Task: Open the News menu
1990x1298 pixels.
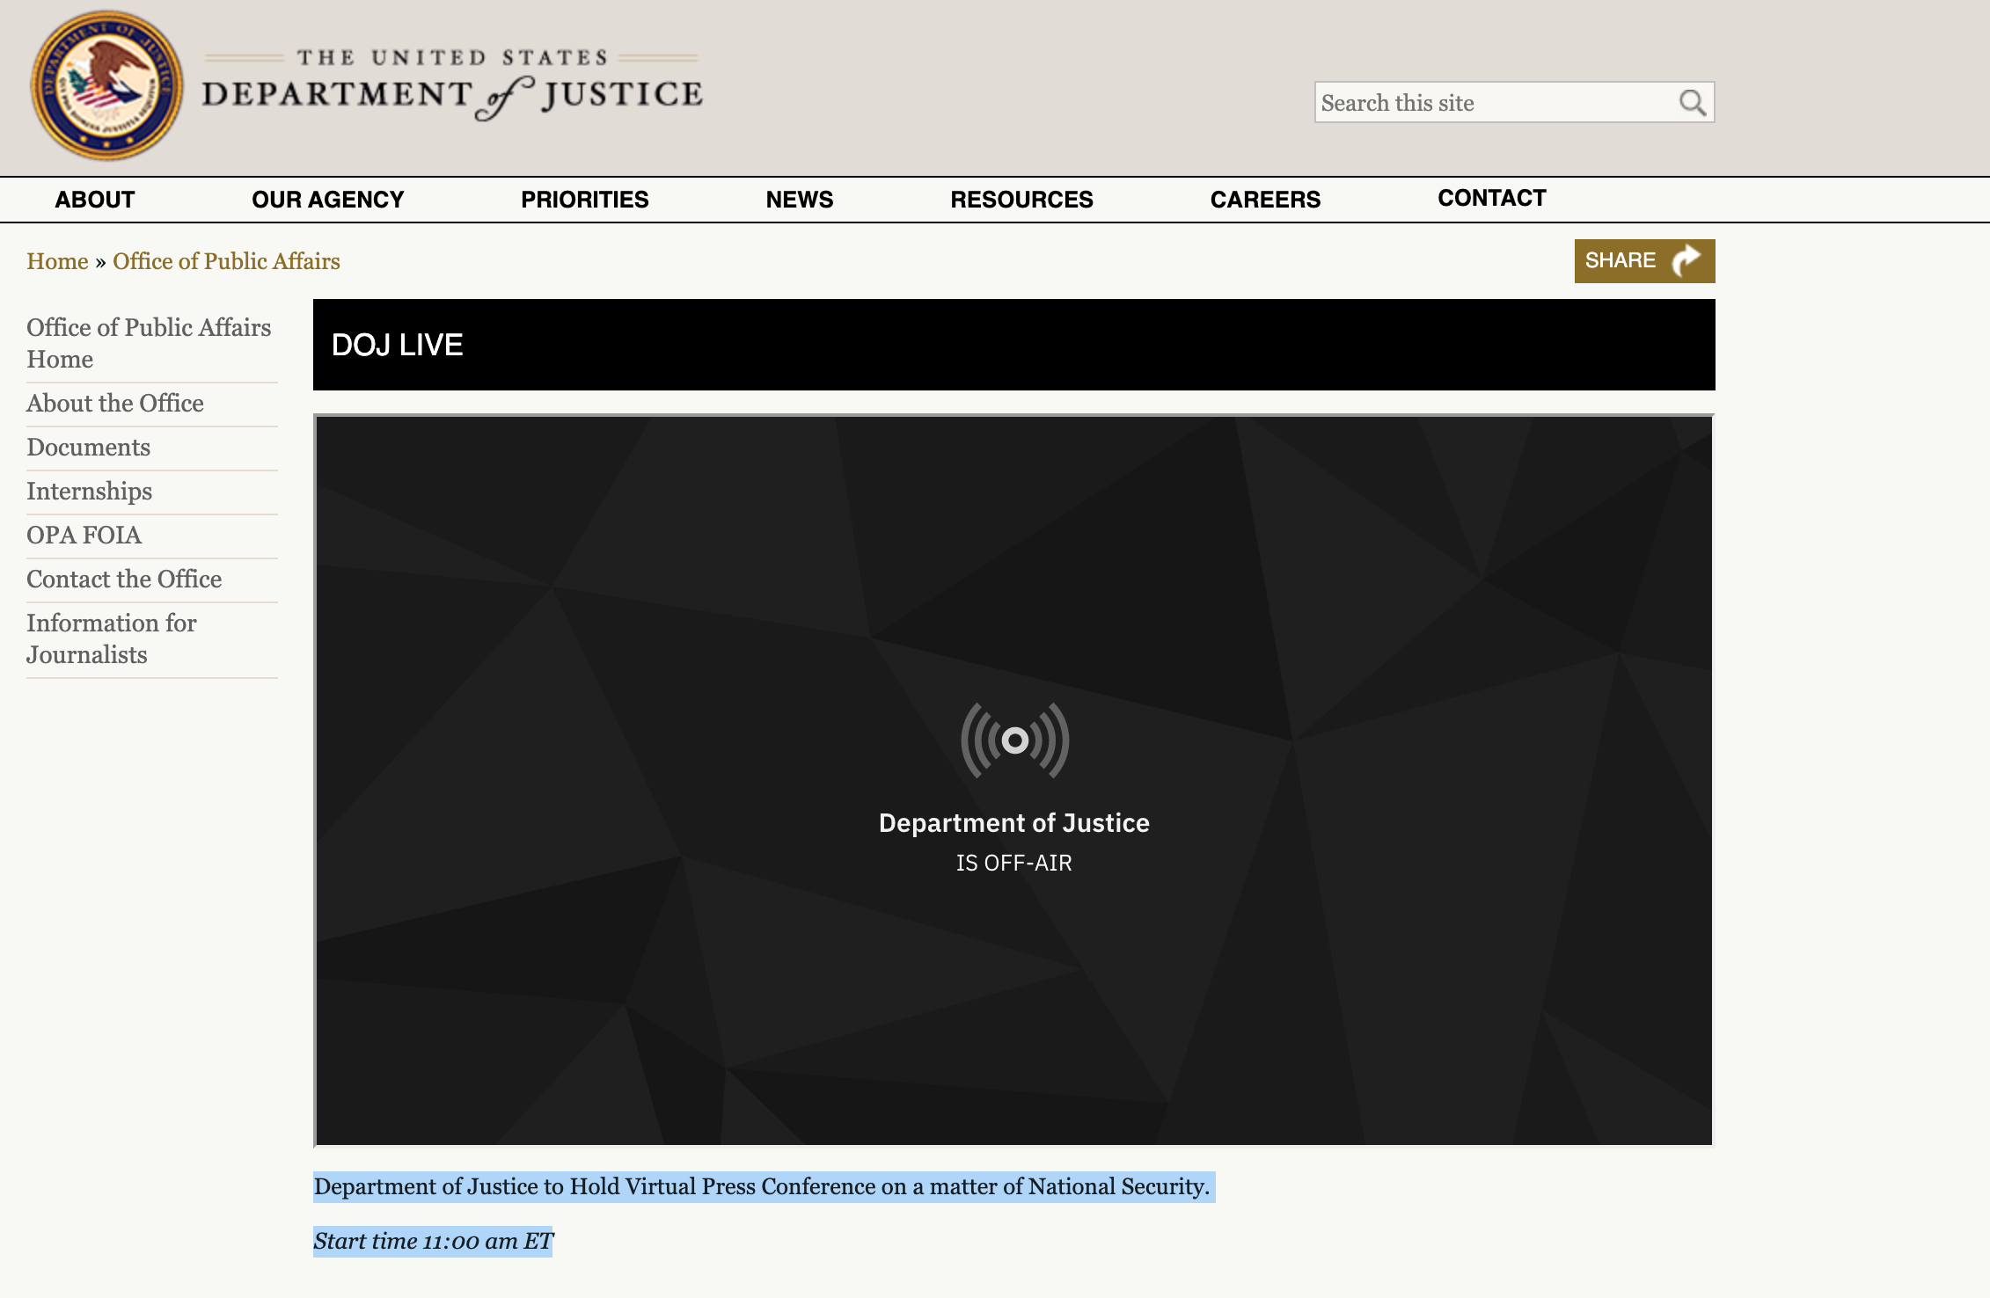Action: click(x=800, y=200)
